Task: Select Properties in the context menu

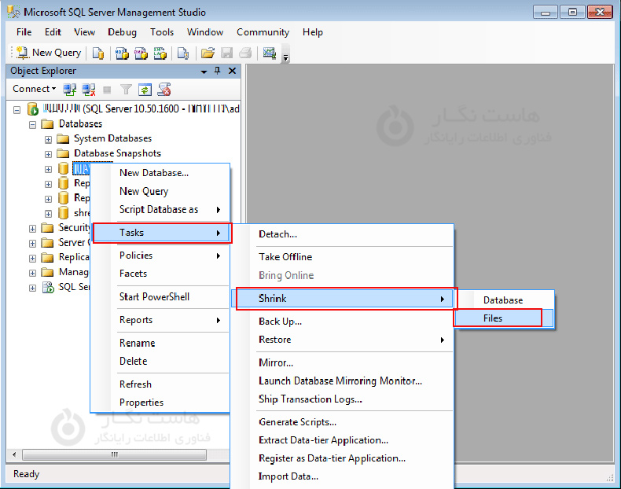Action: click(x=141, y=403)
